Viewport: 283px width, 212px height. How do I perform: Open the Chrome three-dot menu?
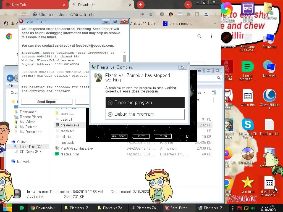pos(215,14)
